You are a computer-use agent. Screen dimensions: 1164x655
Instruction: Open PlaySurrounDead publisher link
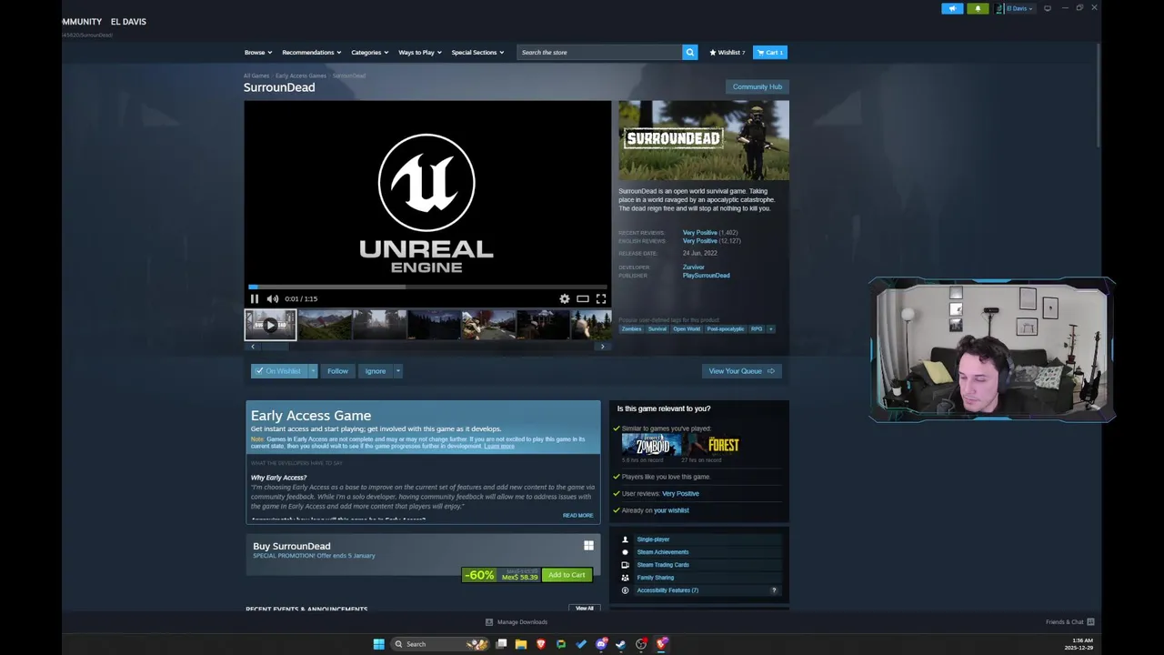707,276
